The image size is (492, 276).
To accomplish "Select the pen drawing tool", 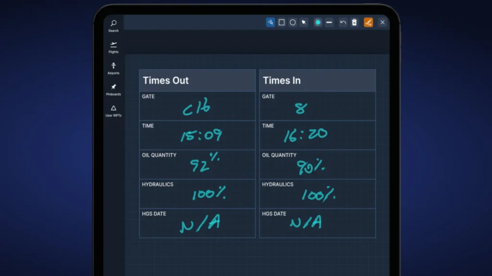I will pyautogui.click(x=270, y=23).
